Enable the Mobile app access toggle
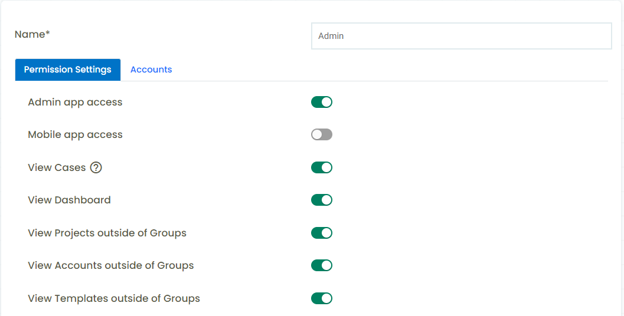This screenshot has height=316, width=624. click(x=322, y=135)
